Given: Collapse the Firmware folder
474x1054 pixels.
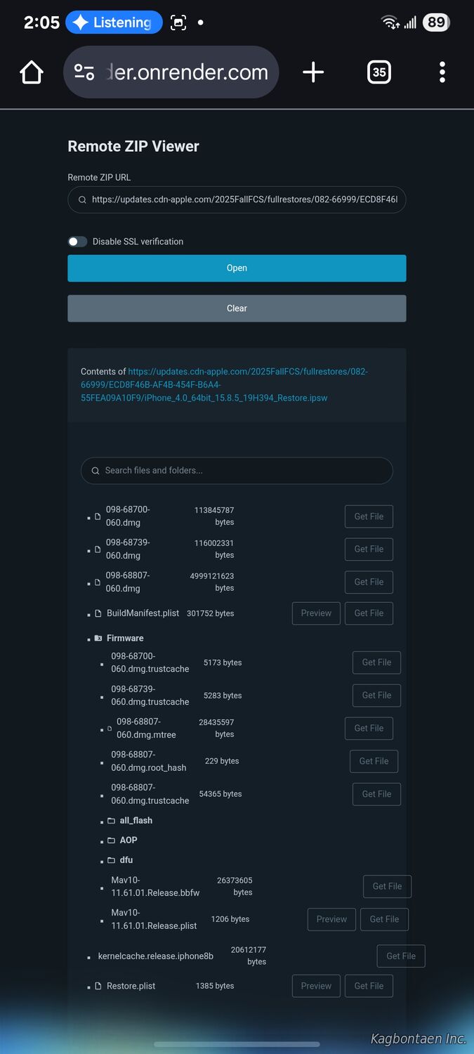Looking at the screenshot, I should click(124, 638).
